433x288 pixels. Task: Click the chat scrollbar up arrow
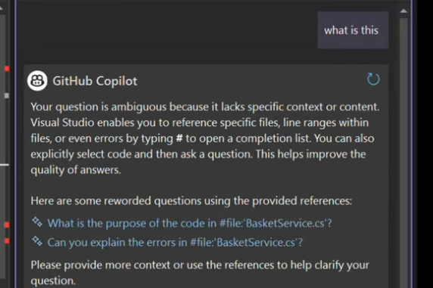click(403, 11)
